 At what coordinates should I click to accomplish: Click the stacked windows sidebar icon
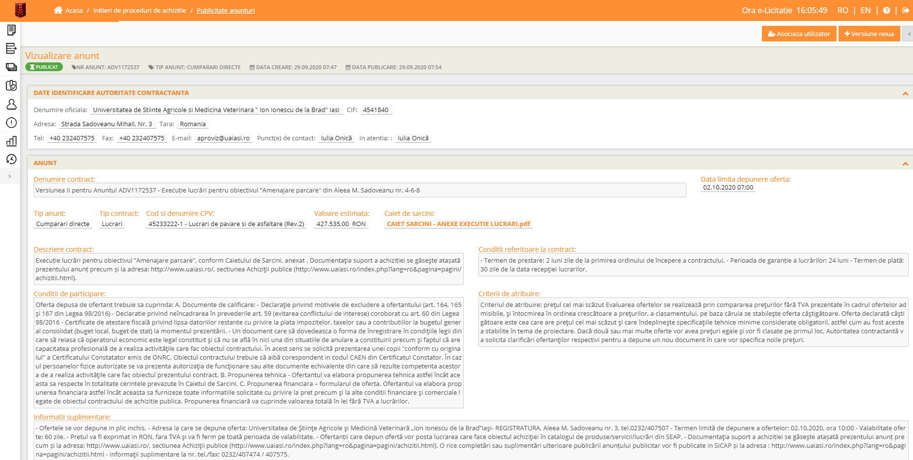click(11, 67)
